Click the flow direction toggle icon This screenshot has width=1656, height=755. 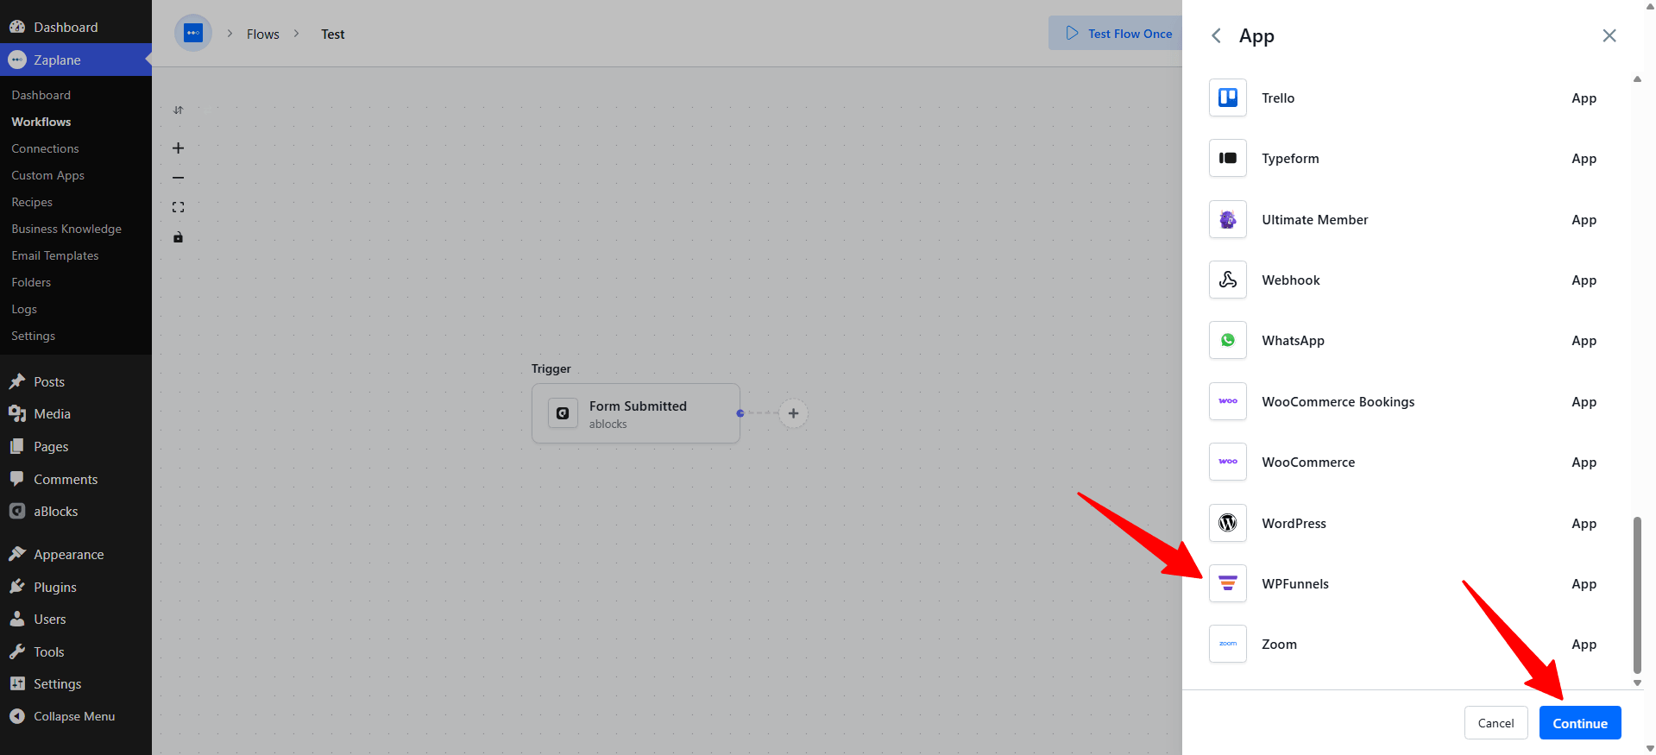click(178, 110)
